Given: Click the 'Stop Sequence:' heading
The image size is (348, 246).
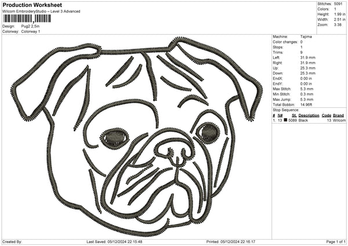Looking at the screenshot, I should click(x=286, y=110).
